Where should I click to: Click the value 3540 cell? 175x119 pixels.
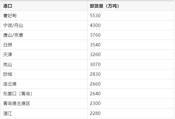tap(131, 45)
